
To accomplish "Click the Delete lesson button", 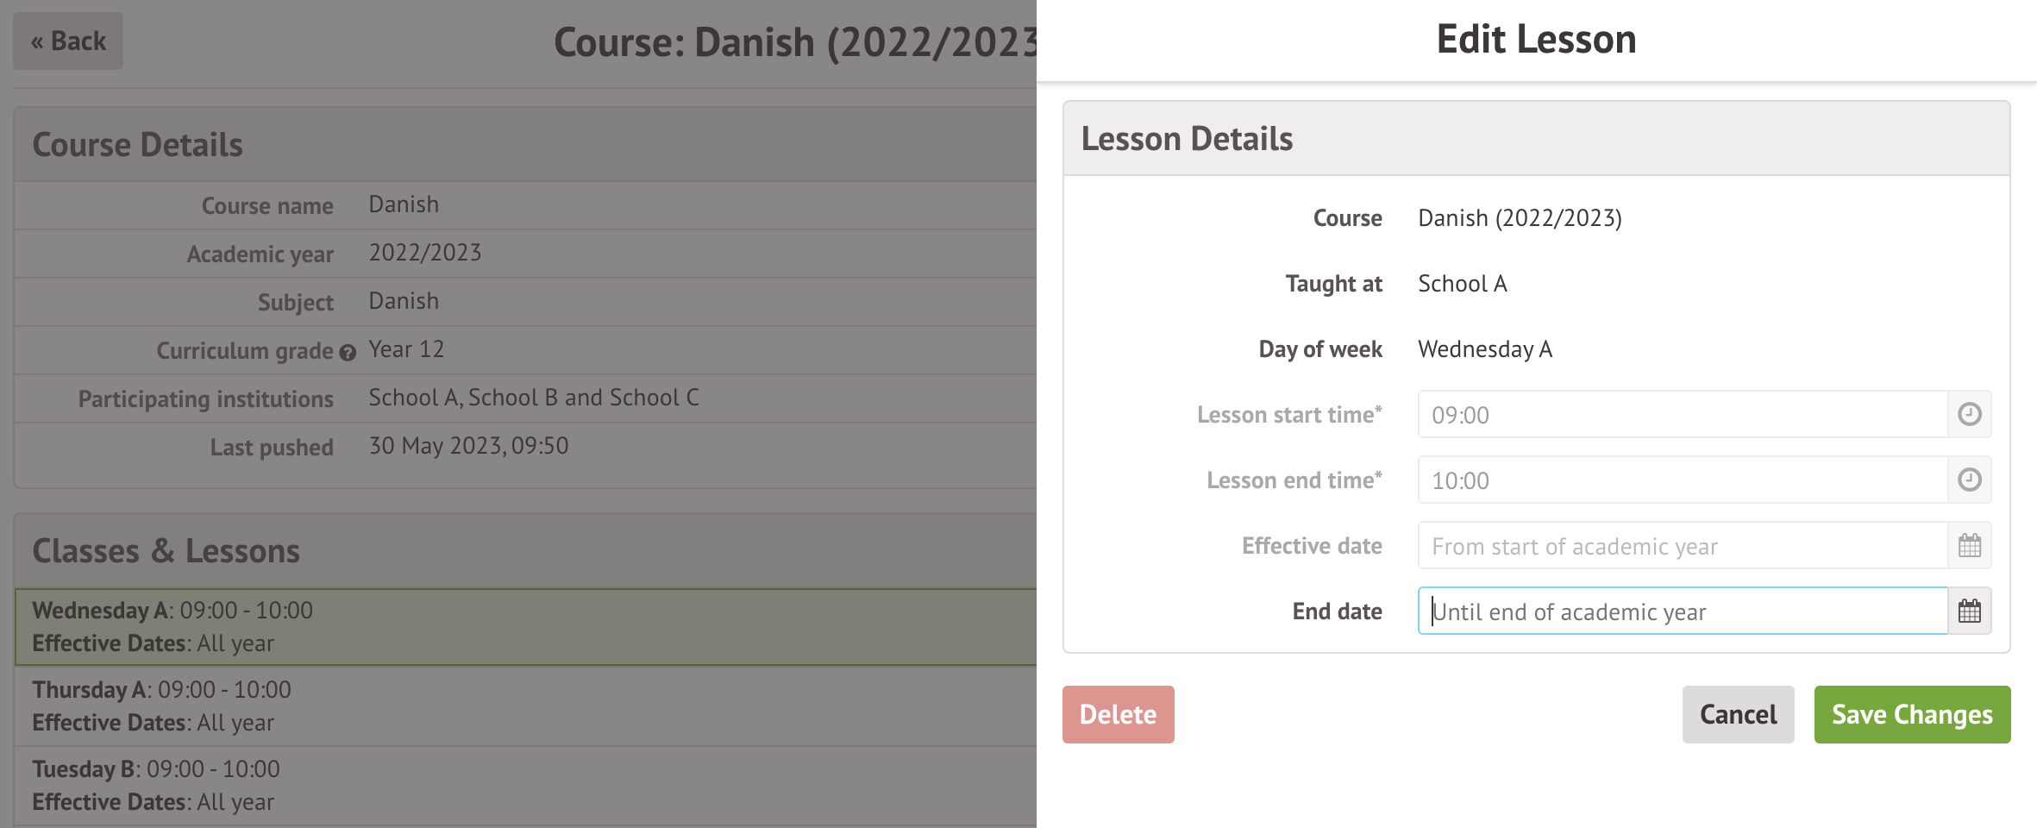I will click(1118, 714).
